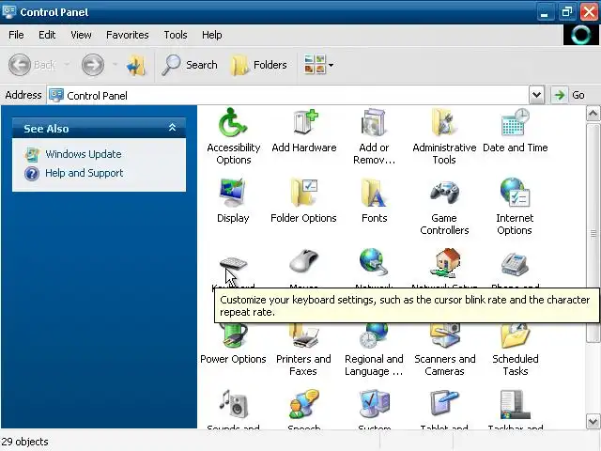Maximize the Control Panel window
This screenshot has height=451, width=601.
pyautogui.click(x=566, y=11)
